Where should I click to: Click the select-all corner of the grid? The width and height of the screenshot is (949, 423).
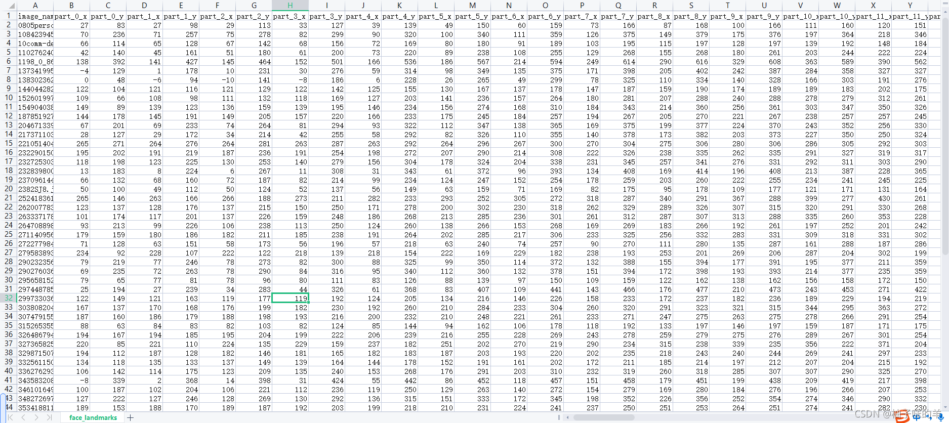[x=8, y=5]
